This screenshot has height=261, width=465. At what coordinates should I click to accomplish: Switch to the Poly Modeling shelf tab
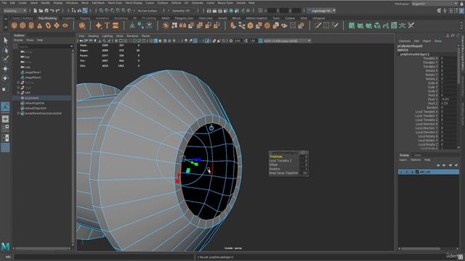(47, 18)
